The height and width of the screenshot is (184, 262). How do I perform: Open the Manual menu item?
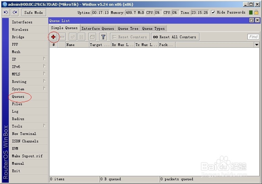click(x=28, y=163)
